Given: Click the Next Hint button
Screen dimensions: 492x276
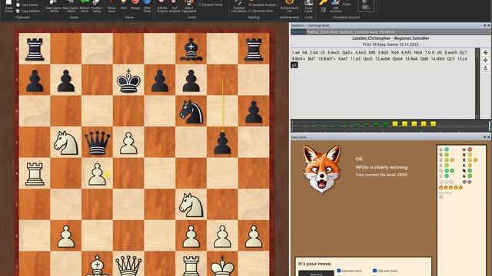Looking at the screenshot, I should point(316,274).
